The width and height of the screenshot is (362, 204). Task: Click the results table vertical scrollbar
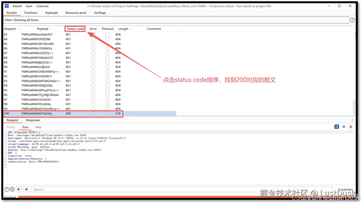(354, 108)
